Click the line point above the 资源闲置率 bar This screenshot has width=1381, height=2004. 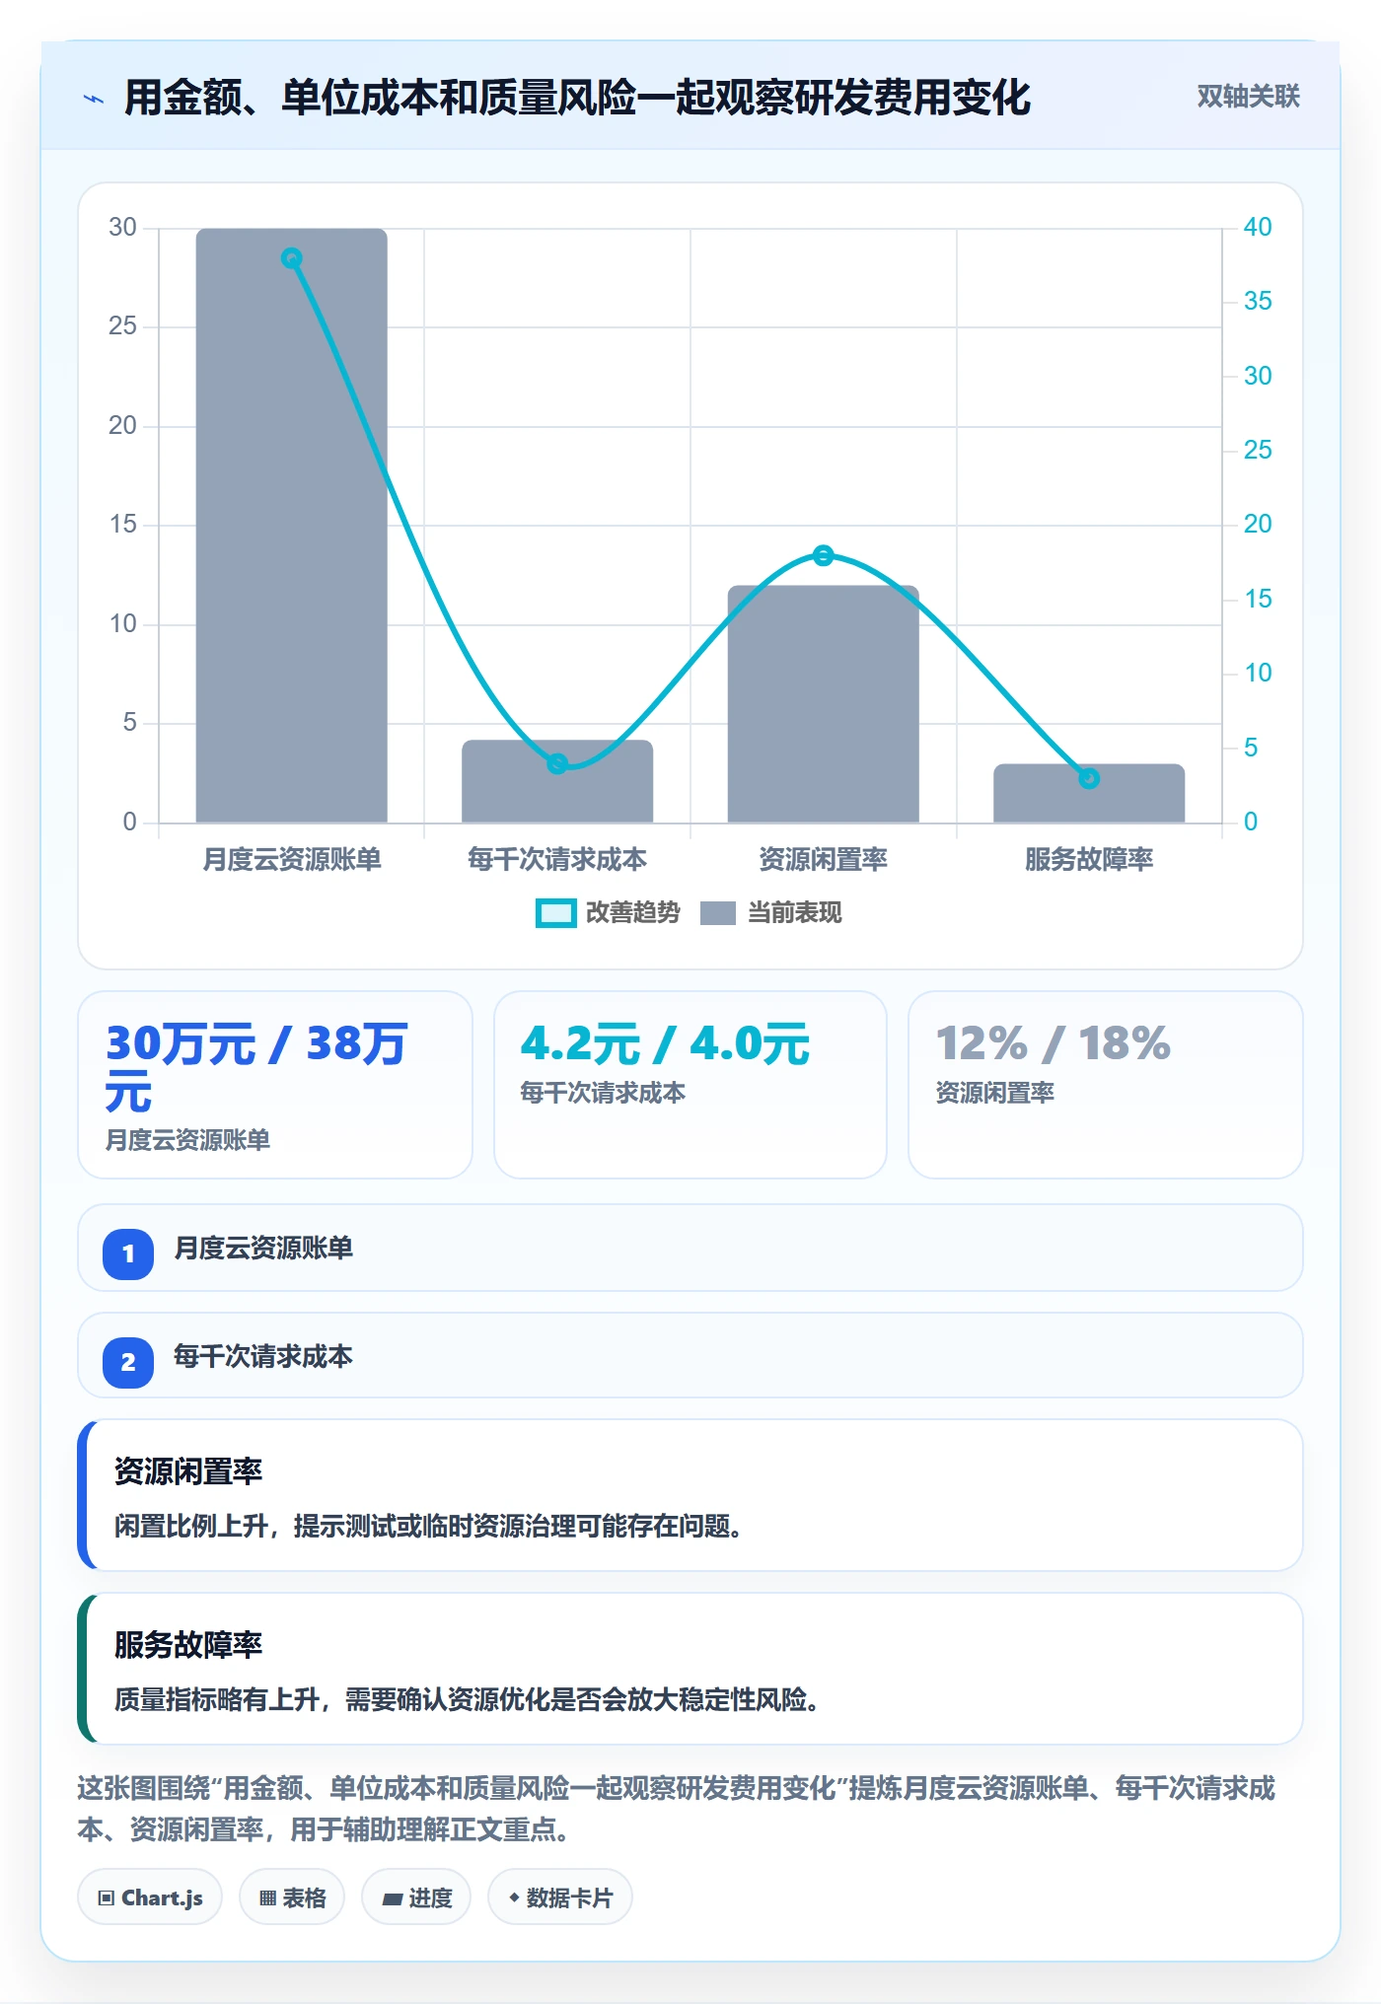823,555
